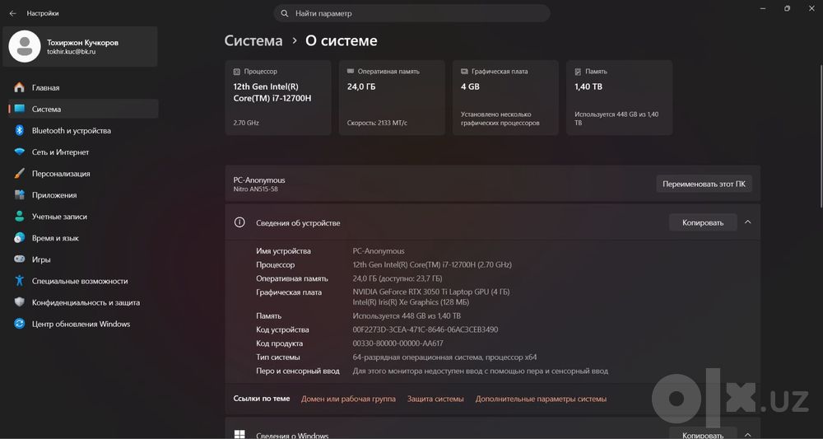Open Центр обновления Windows
This screenshot has height=439, width=823.
pos(83,324)
